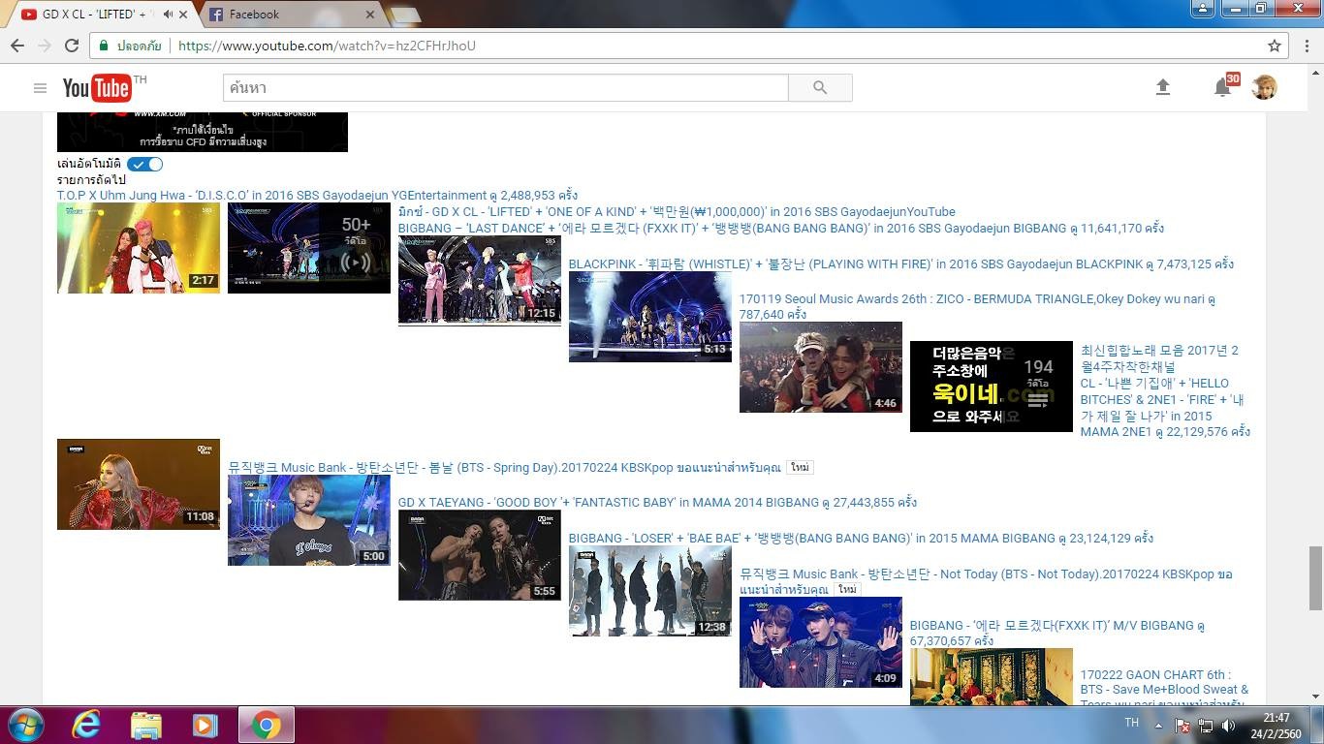Open the YouTube upload video icon
Screen dimensions: 1324x744
tap(1163, 88)
